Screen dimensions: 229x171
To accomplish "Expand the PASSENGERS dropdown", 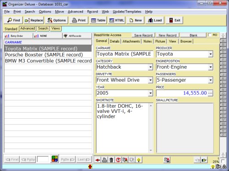I will (211, 80).
